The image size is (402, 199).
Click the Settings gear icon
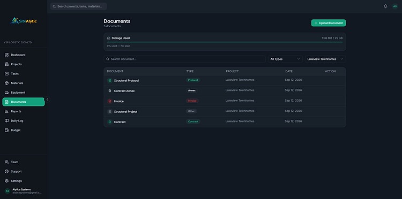[6, 181]
